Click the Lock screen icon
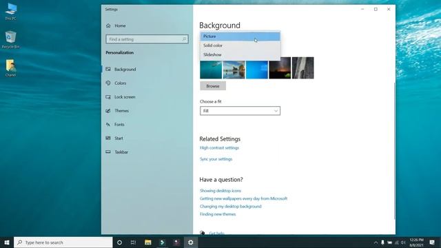 [108, 96]
